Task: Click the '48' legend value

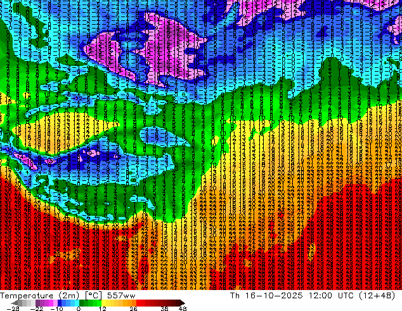Action: pyautogui.click(x=183, y=308)
